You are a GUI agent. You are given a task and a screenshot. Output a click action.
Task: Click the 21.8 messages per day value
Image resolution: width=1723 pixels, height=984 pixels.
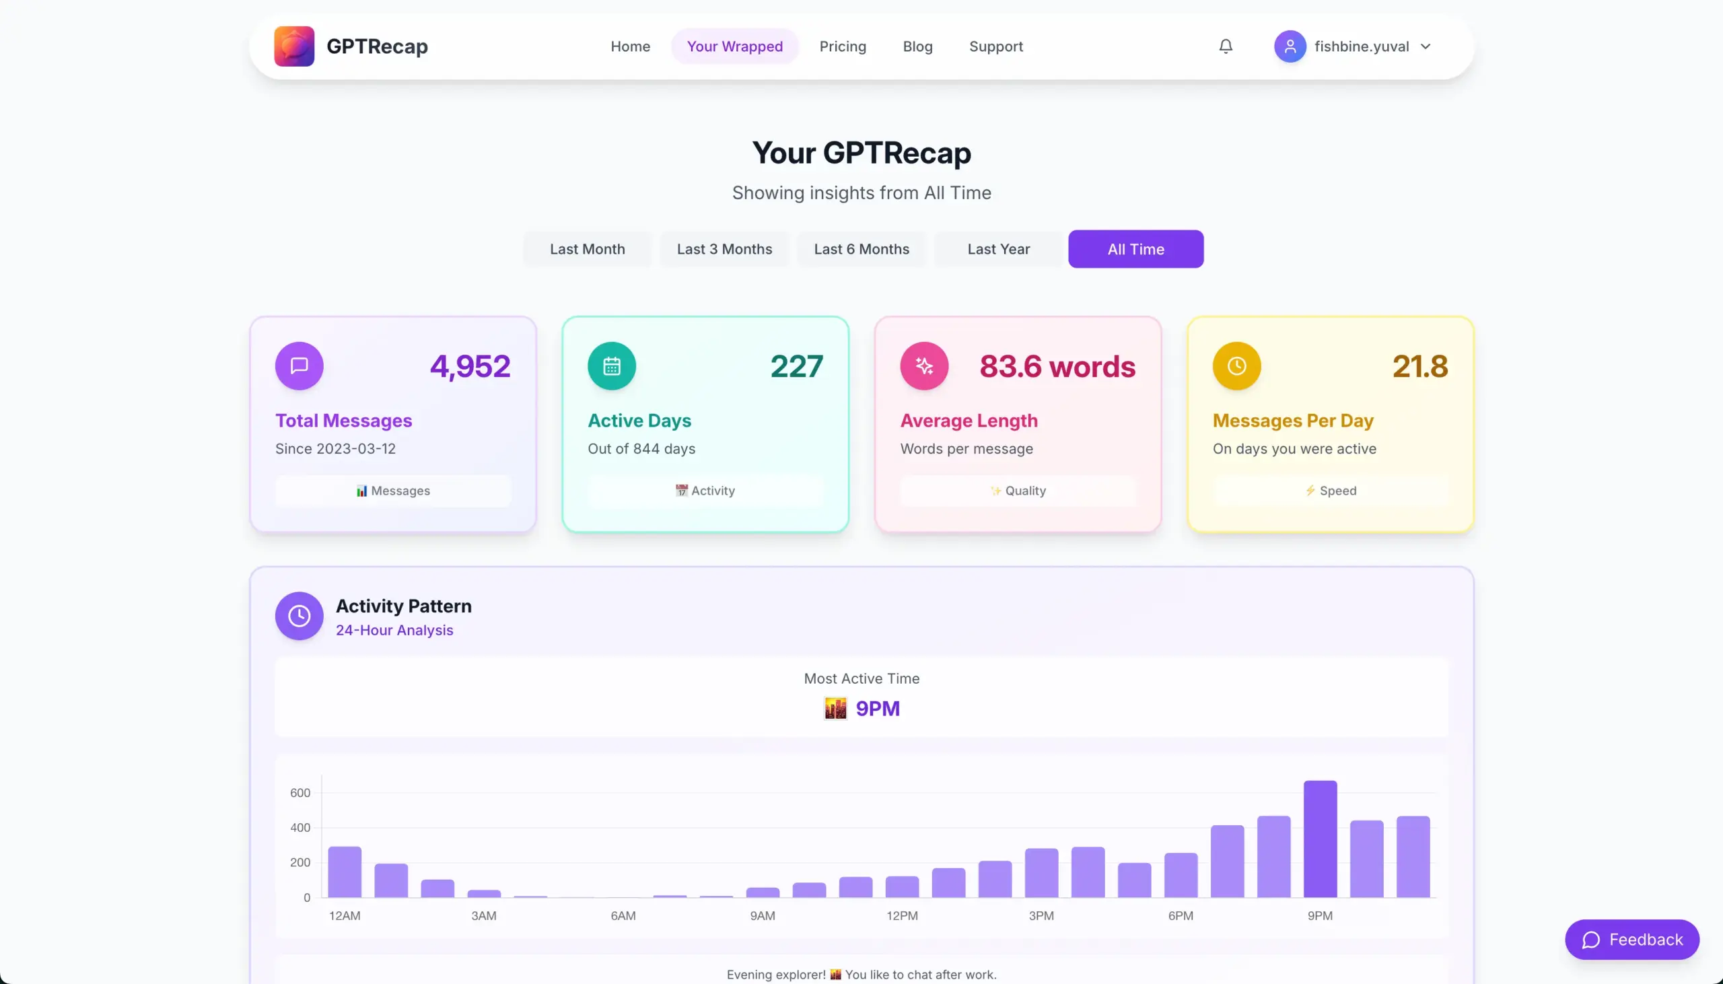tap(1420, 366)
